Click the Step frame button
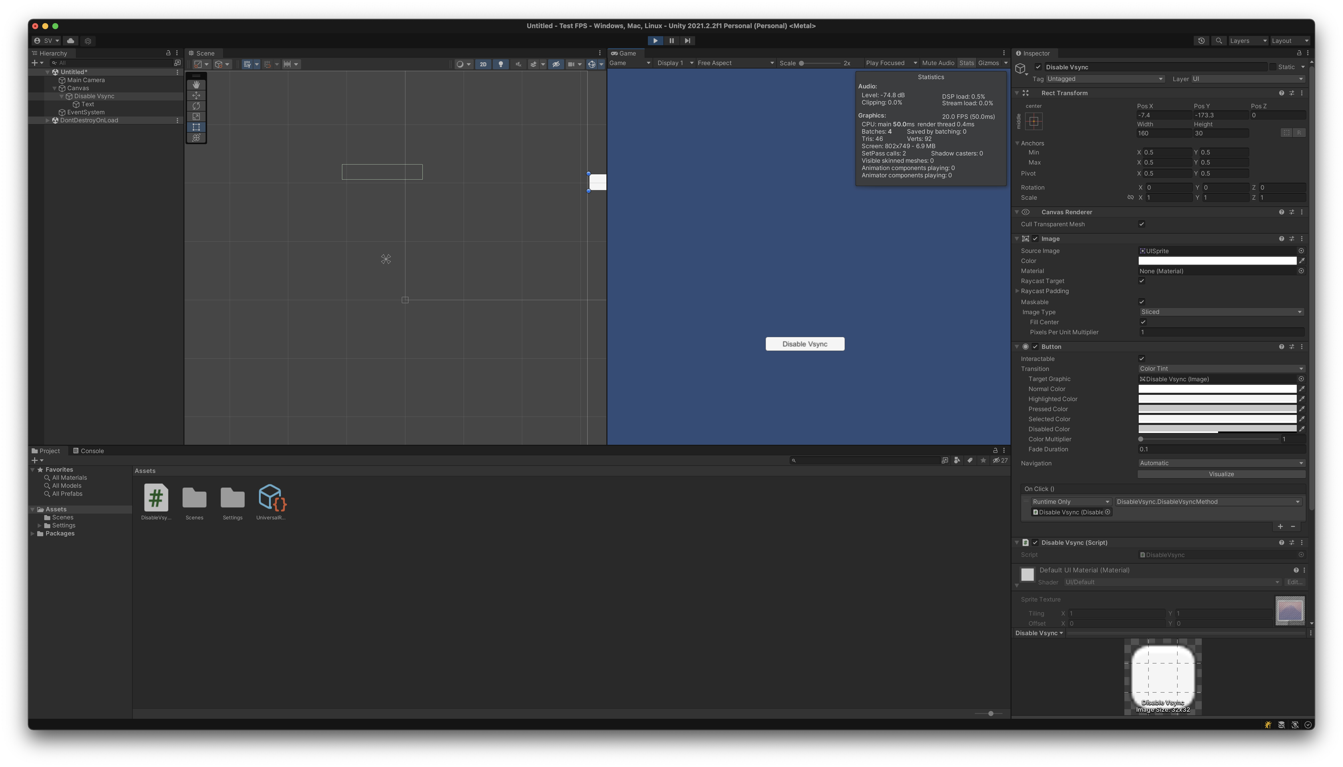Screen dimensions: 1343x767 coord(687,41)
